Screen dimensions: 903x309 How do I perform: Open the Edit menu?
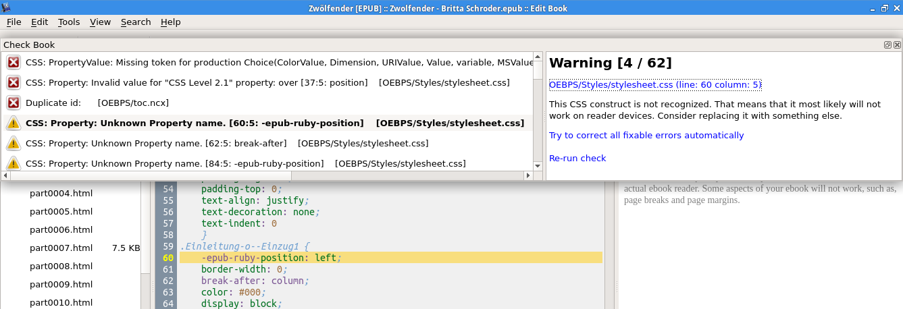click(39, 22)
